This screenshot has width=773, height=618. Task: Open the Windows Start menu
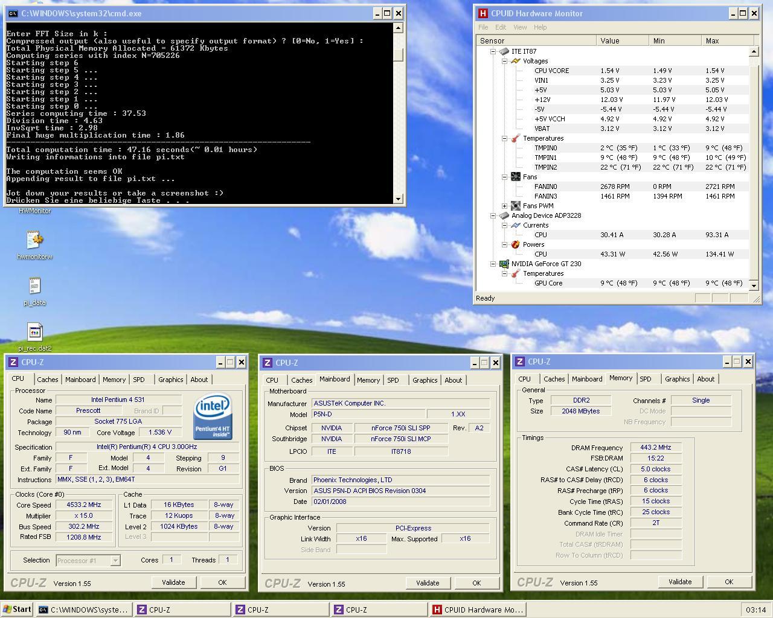(17, 610)
